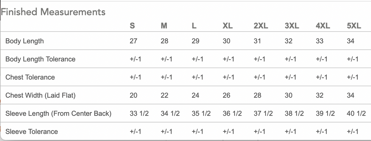This screenshot has height=141, width=371.
Task: Click the 4XL size column header
Action: click(323, 26)
